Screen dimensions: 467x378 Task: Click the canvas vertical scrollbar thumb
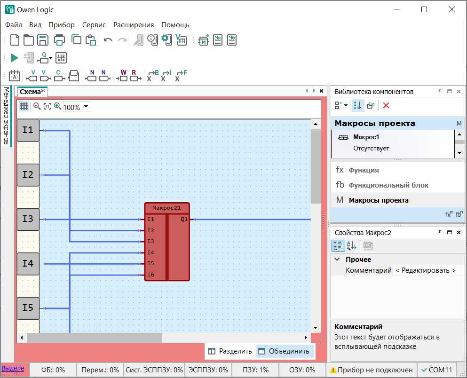316,166
